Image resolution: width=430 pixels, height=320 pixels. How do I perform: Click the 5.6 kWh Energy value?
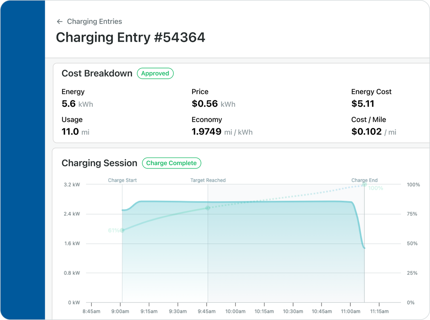tap(77, 104)
